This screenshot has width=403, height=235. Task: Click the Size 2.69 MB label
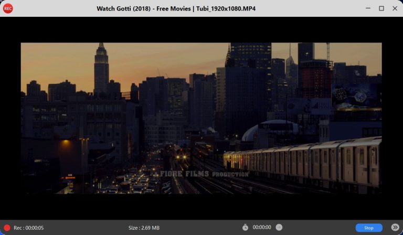(144, 228)
